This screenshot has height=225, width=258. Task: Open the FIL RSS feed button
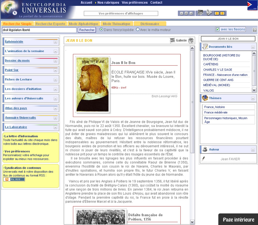(x=14, y=179)
